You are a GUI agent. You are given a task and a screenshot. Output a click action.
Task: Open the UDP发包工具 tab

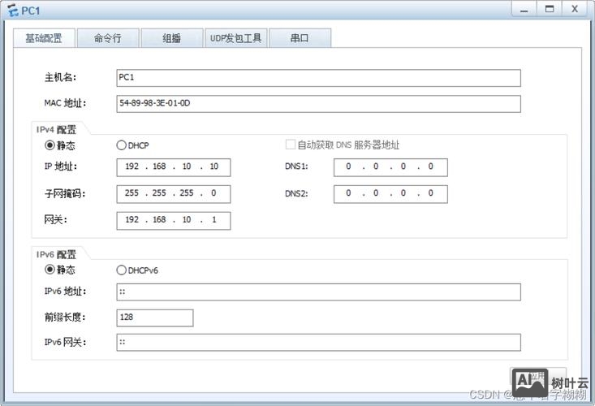[235, 38]
